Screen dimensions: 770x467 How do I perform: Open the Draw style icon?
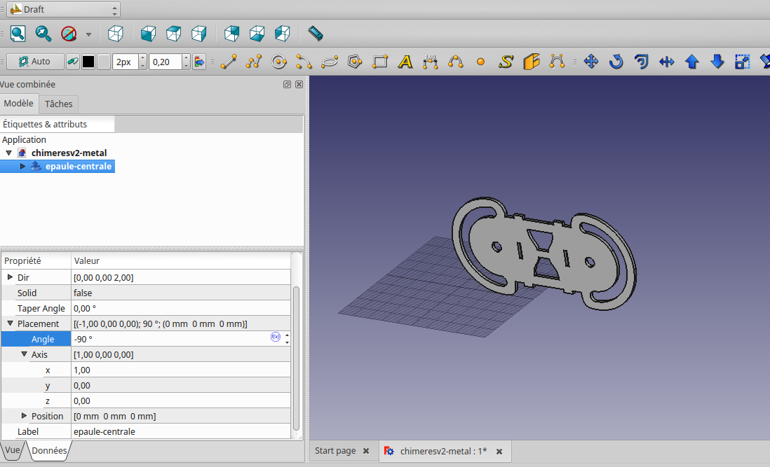(x=69, y=34)
